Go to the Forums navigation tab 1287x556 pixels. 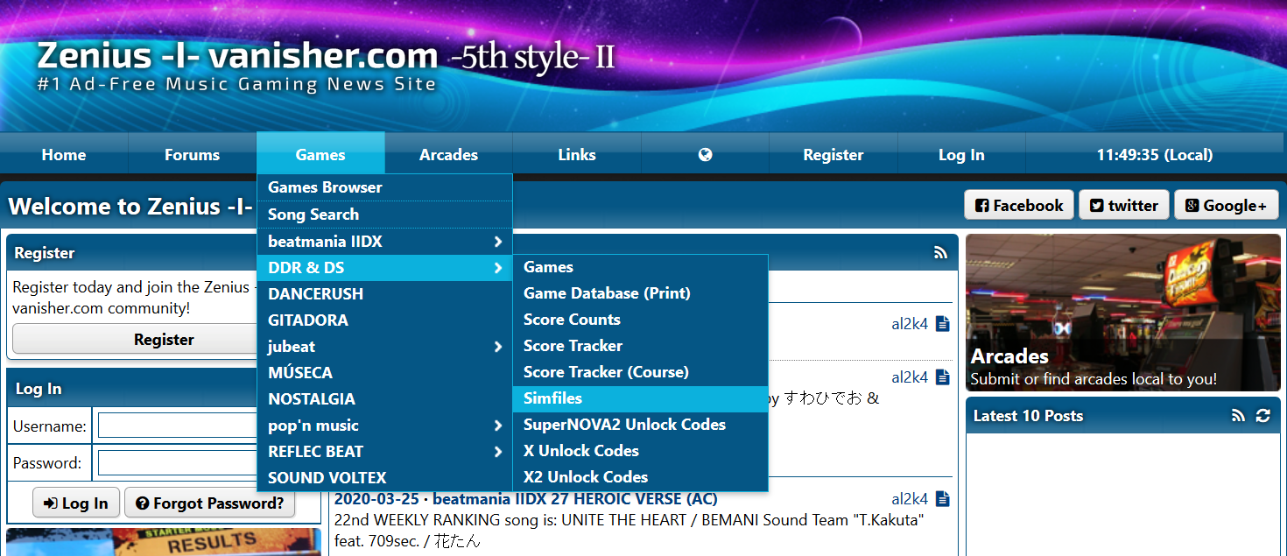[192, 155]
